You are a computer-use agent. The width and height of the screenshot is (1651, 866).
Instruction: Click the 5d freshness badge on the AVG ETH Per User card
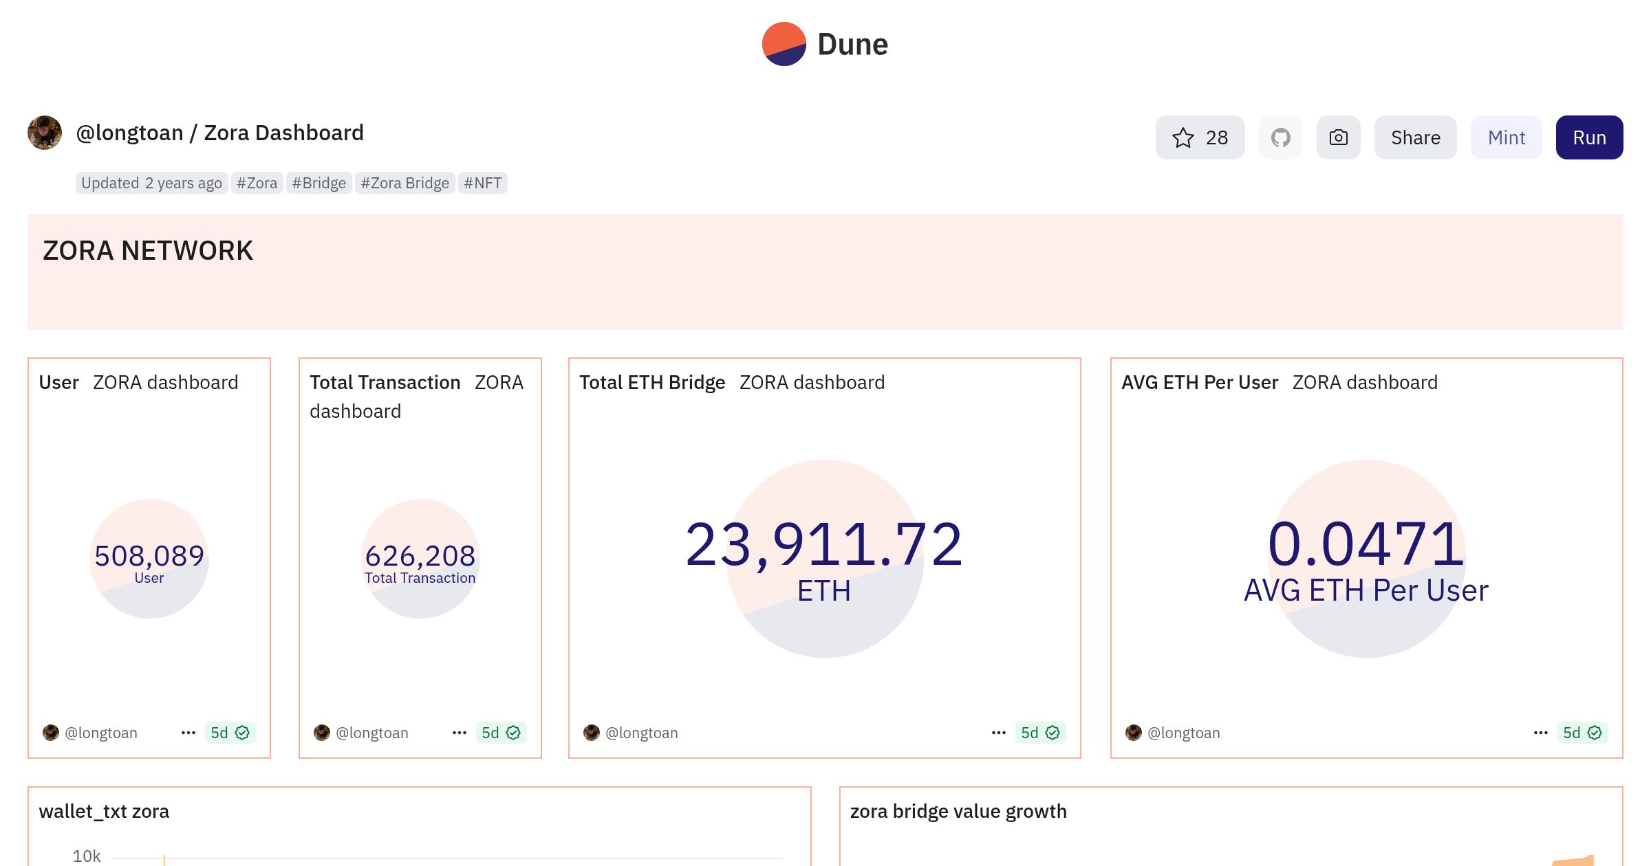coord(1582,733)
